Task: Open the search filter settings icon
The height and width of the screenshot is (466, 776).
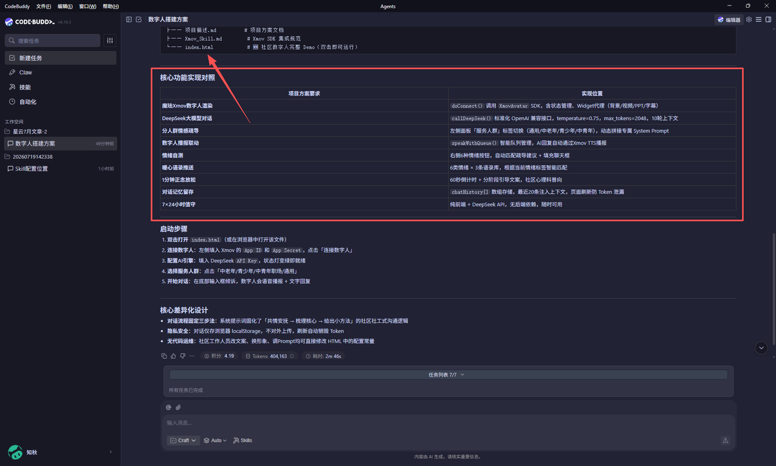Action: 110,41
